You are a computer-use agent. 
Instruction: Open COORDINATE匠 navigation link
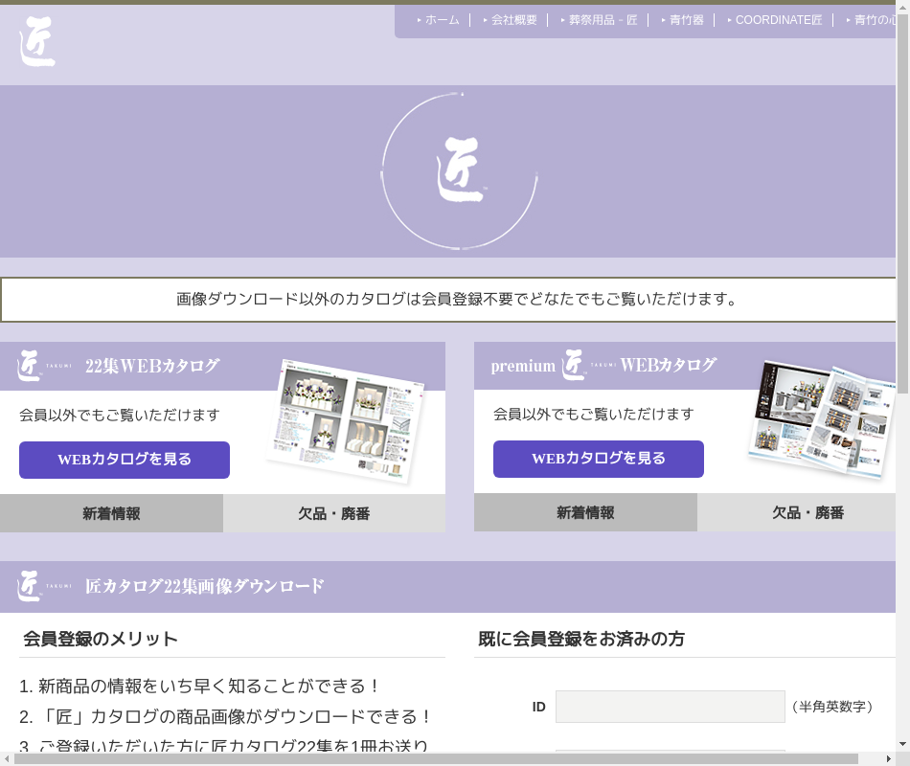[778, 20]
